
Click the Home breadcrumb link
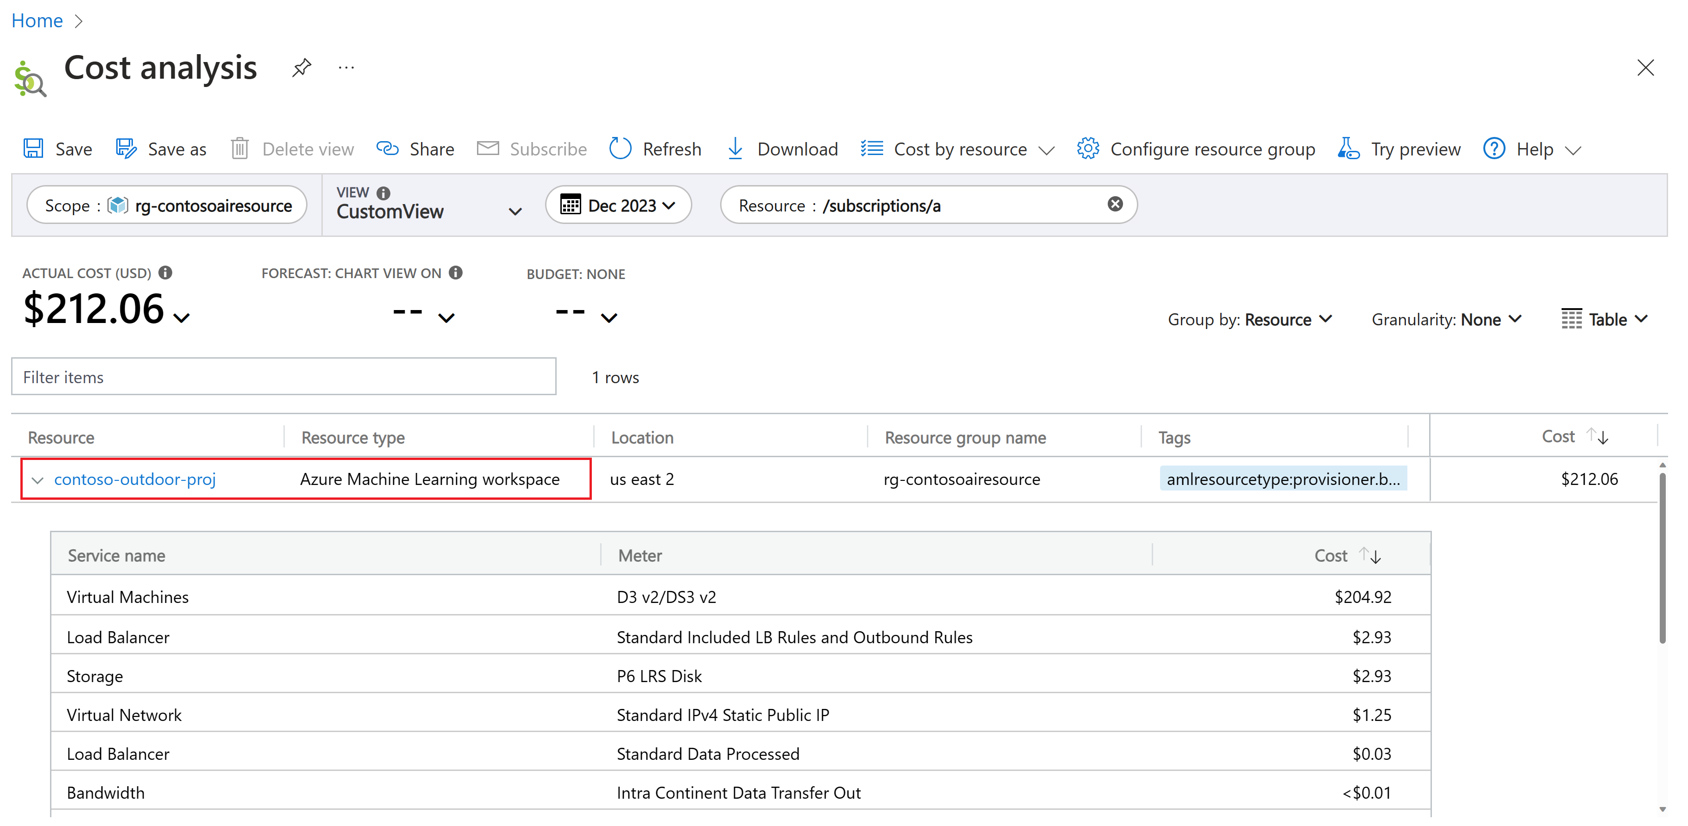(x=38, y=21)
